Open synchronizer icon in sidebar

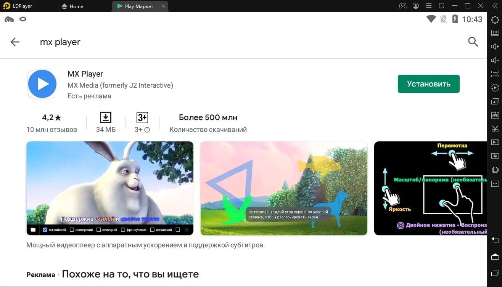[495, 156]
